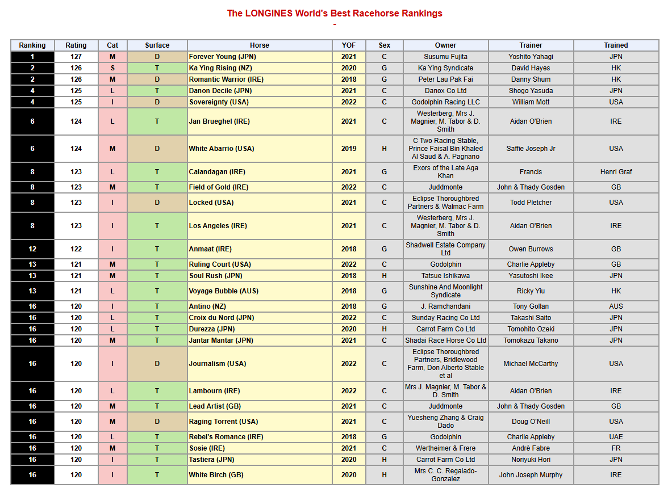Select owner Godolphin Racing LLC
The height and width of the screenshot is (492, 672).
click(x=446, y=102)
